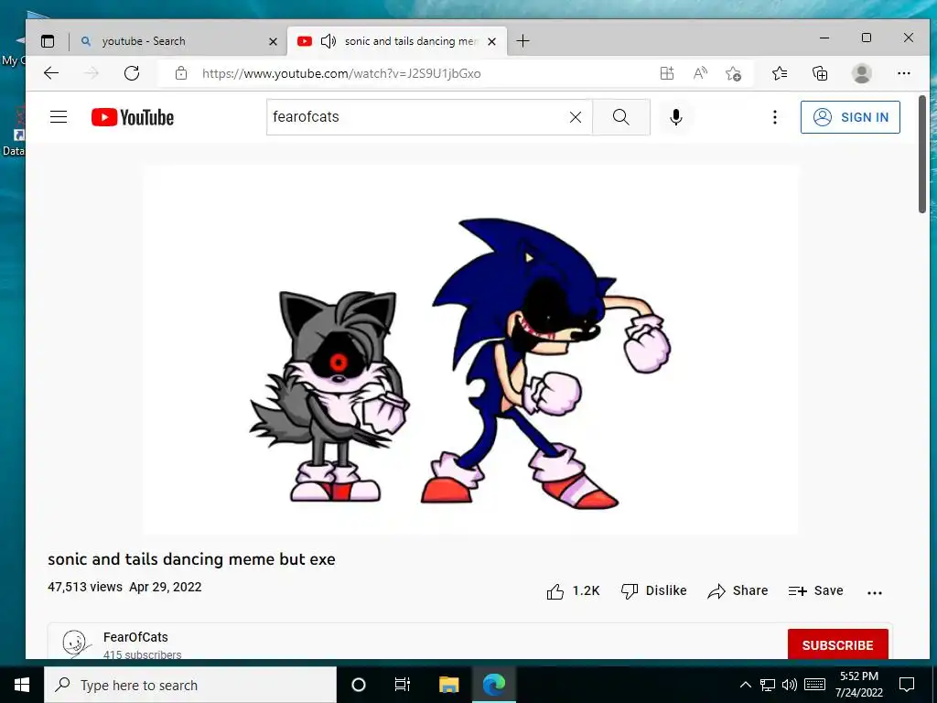The height and width of the screenshot is (703, 937).
Task: Open Task View
Action: click(x=403, y=685)
